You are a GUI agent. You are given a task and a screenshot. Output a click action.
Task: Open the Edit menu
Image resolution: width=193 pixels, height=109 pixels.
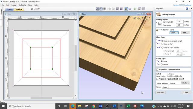click(x=8, y=5)
